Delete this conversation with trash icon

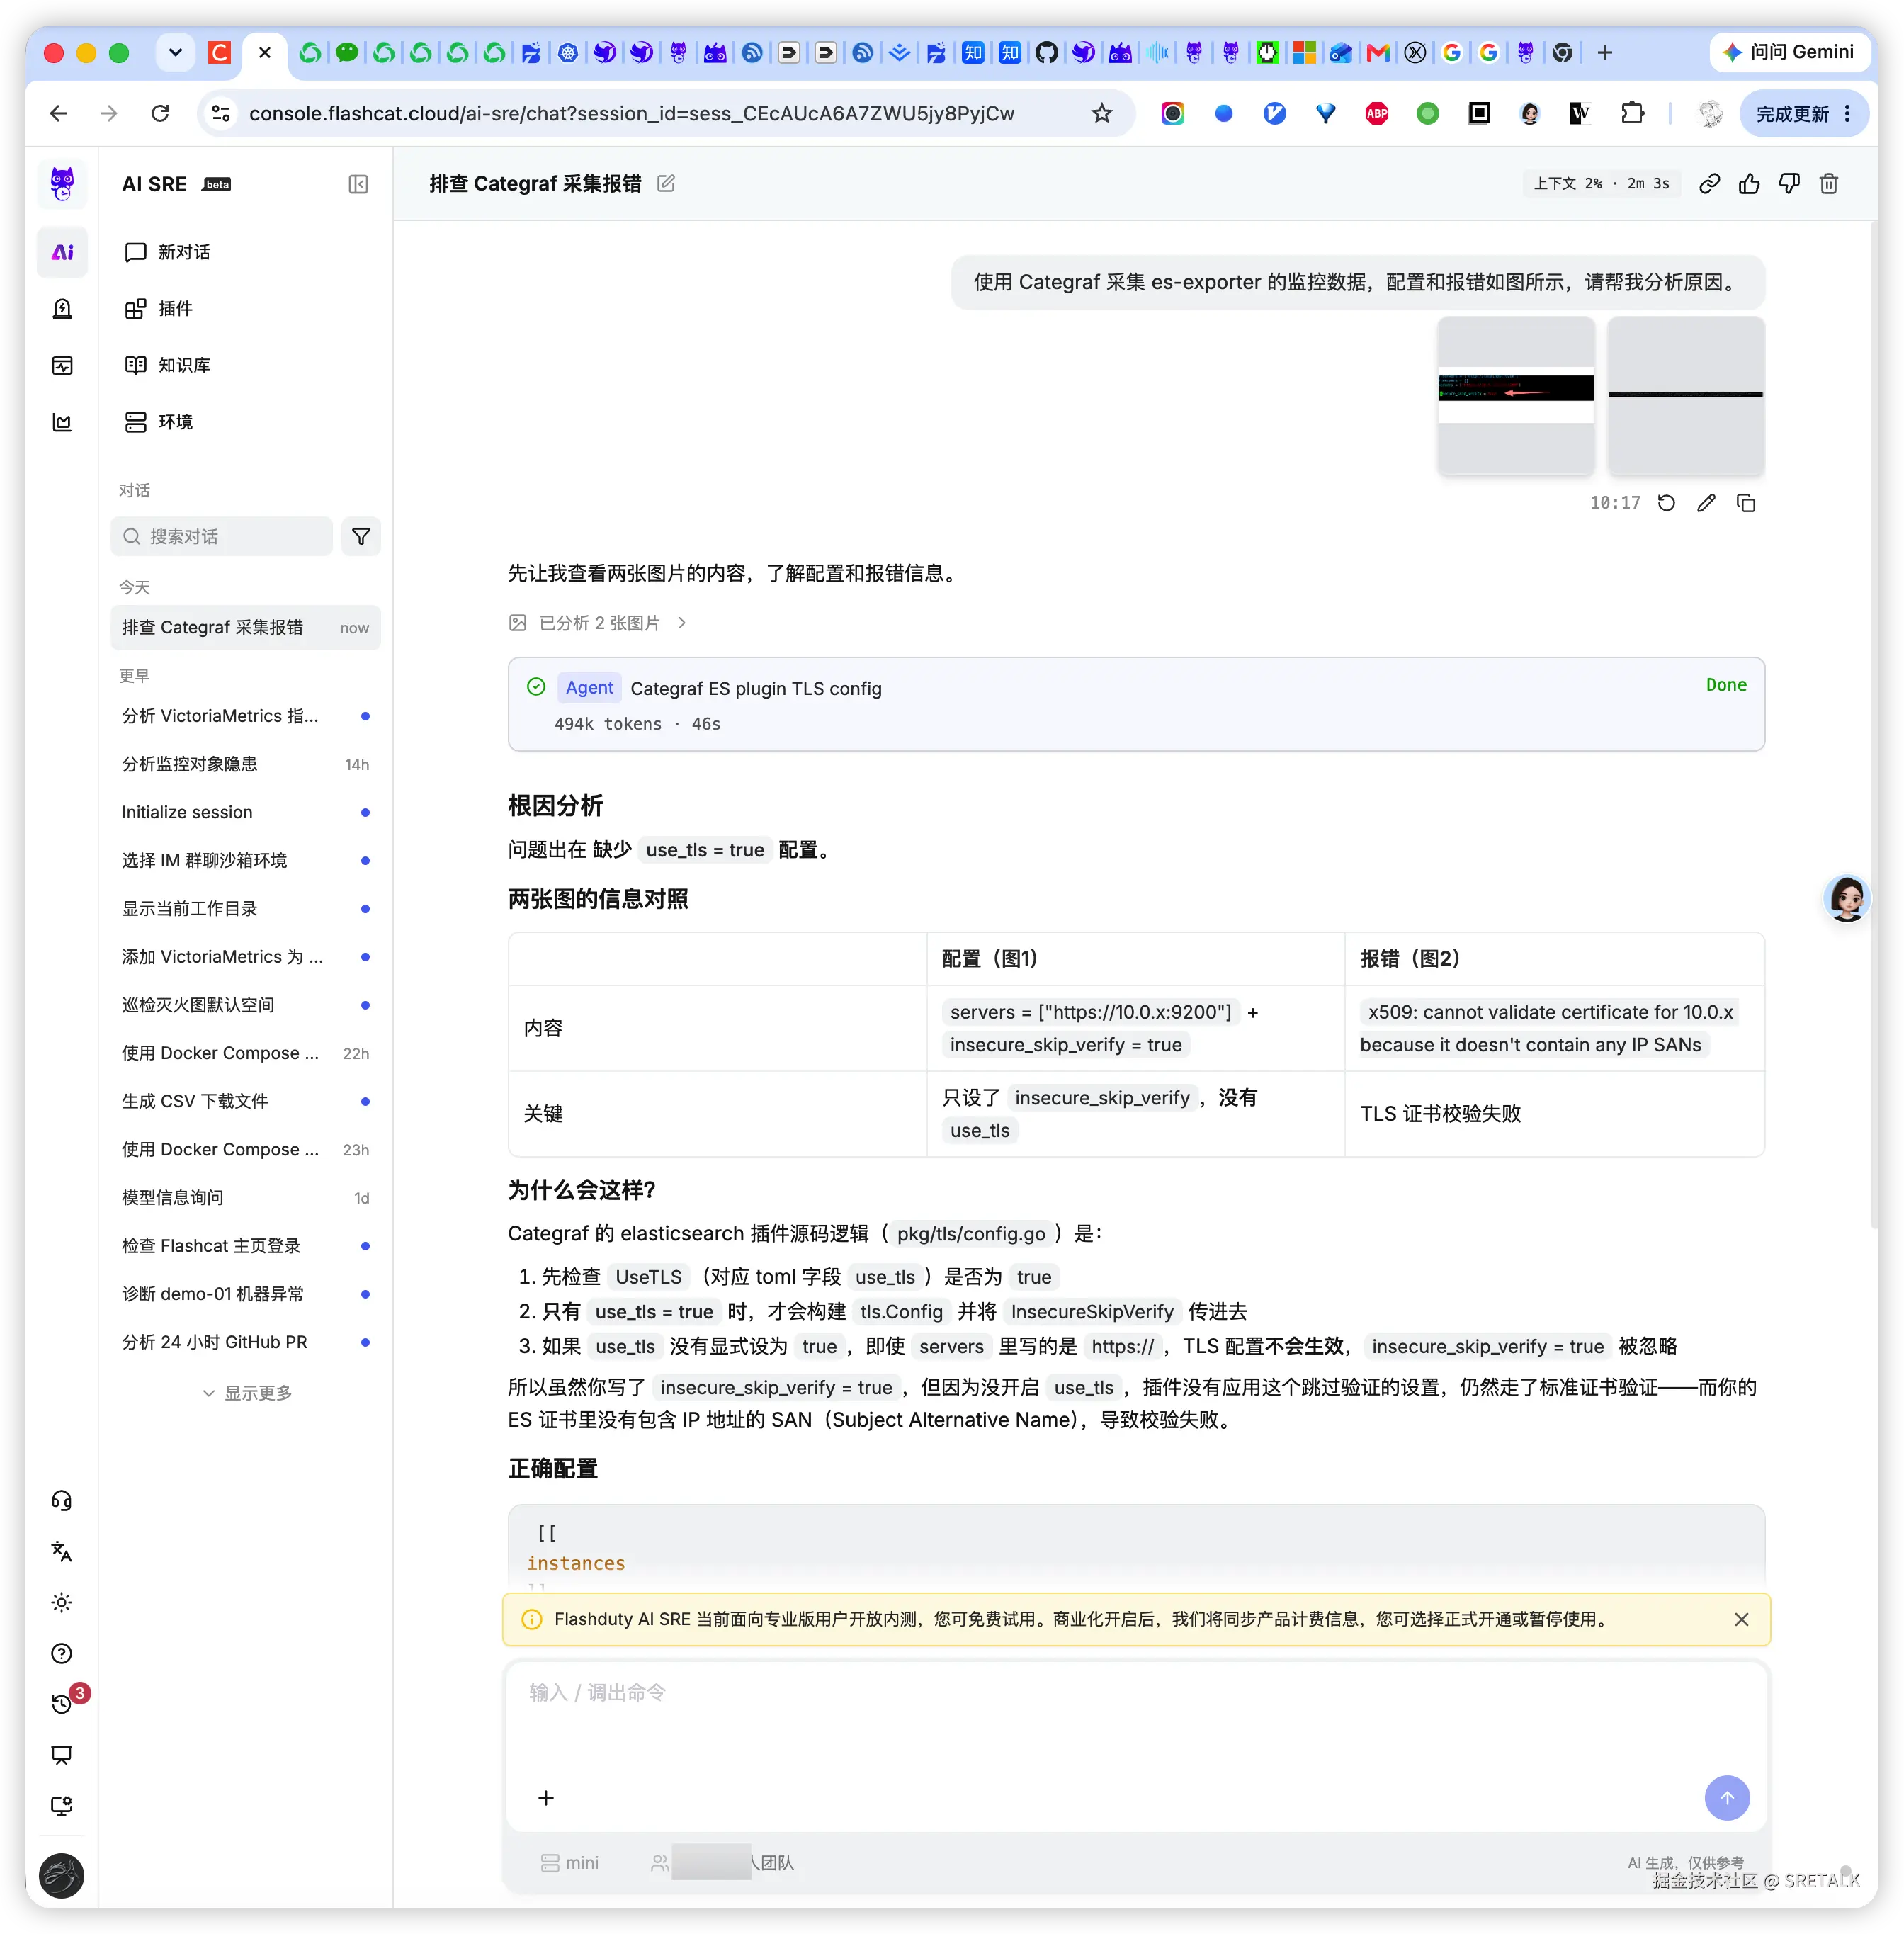(1829, 184)
